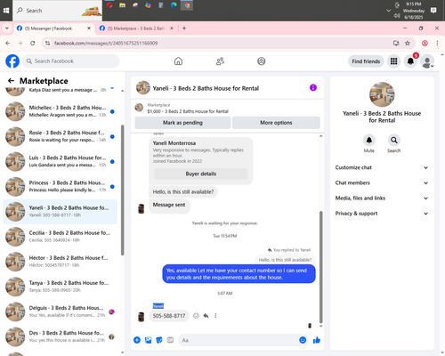Open Chrome's three-dot menu

(437, 43)
